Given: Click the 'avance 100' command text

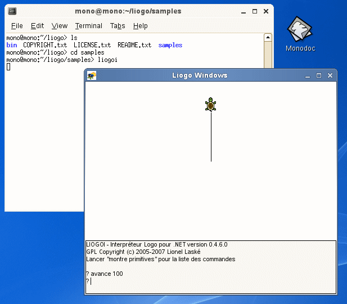Looking at the screenshot, I should pos(107,274).
